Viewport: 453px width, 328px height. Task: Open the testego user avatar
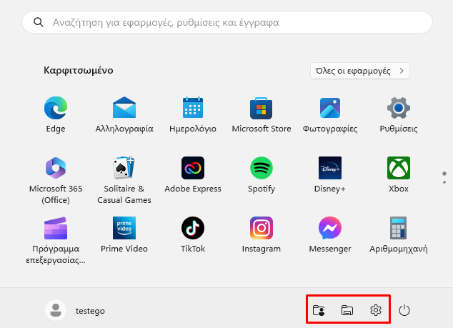pyautogui.click(x=56, y=310)
